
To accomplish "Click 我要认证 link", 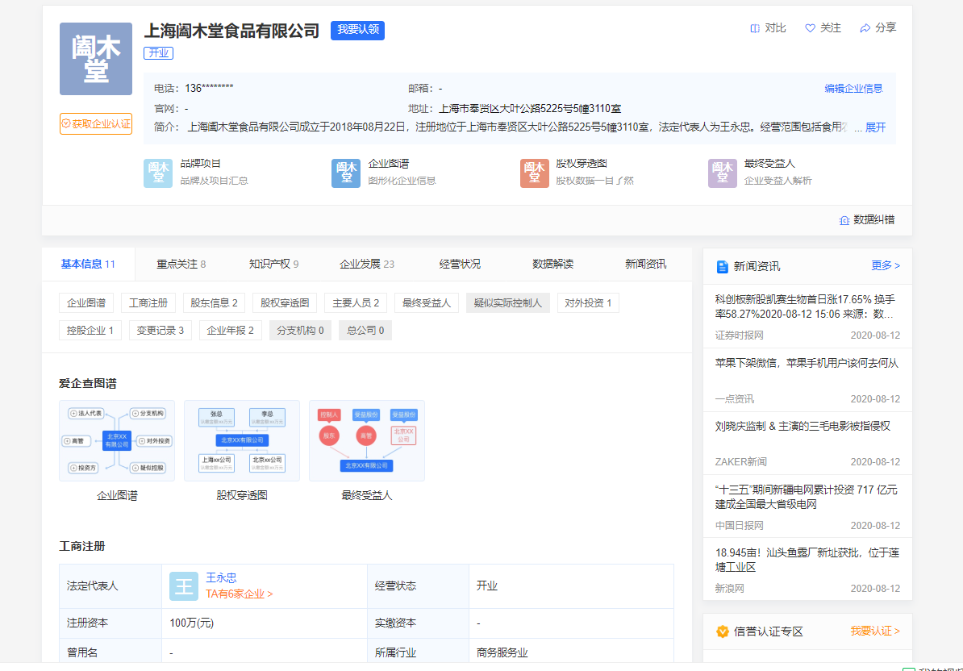I will pyautogui.click(x=874, y=631).
